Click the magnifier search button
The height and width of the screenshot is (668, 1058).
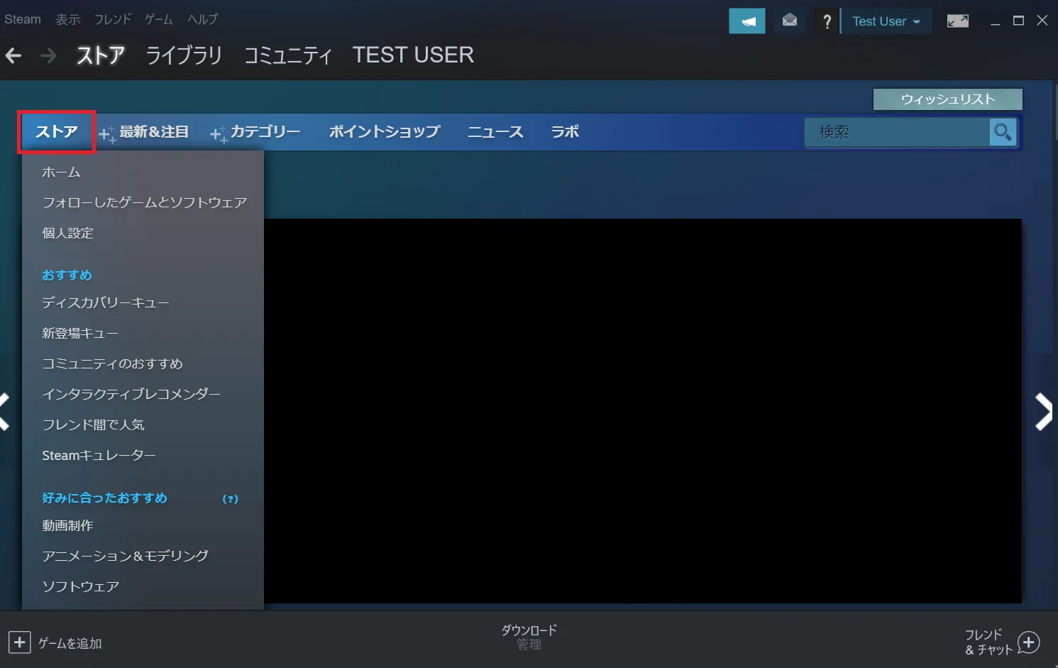click(1003, 132)
